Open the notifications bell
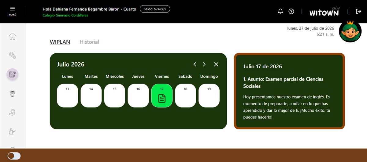This screenshot has height=162, width=367. (280, 11)
